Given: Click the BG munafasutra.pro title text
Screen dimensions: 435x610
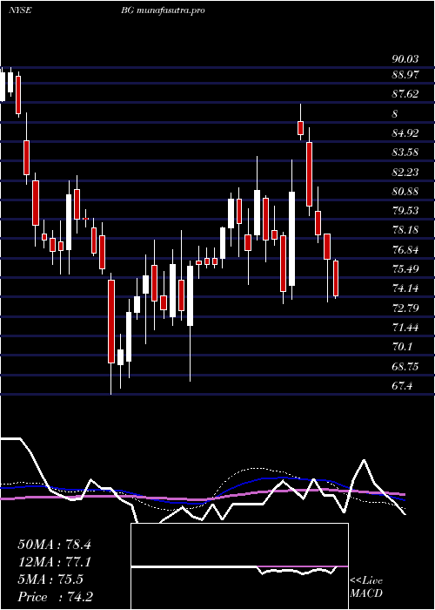Looking at the screenshot, I should point(163,10).
